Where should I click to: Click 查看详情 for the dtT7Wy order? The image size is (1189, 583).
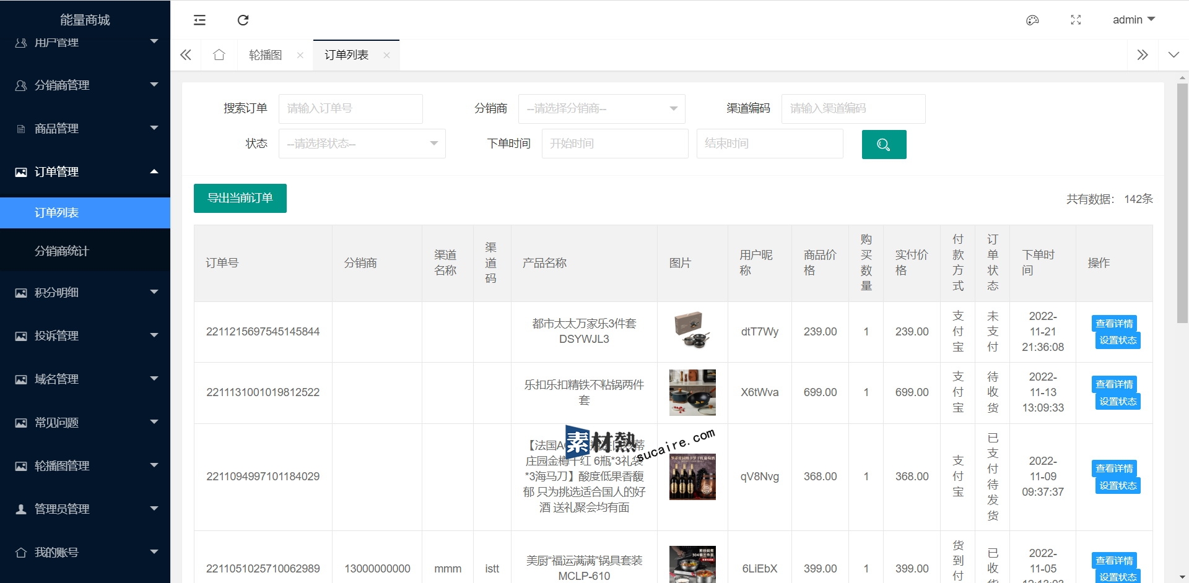1113,324
